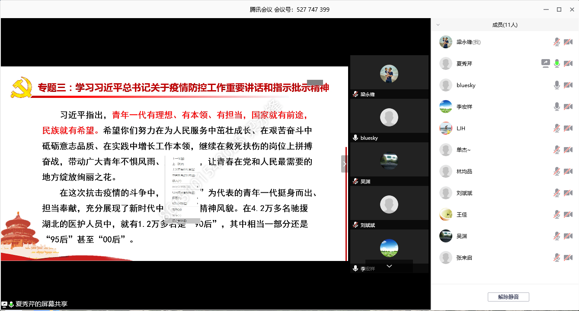Toggle microphone for 单杰~ in member list

click(557, 150)
